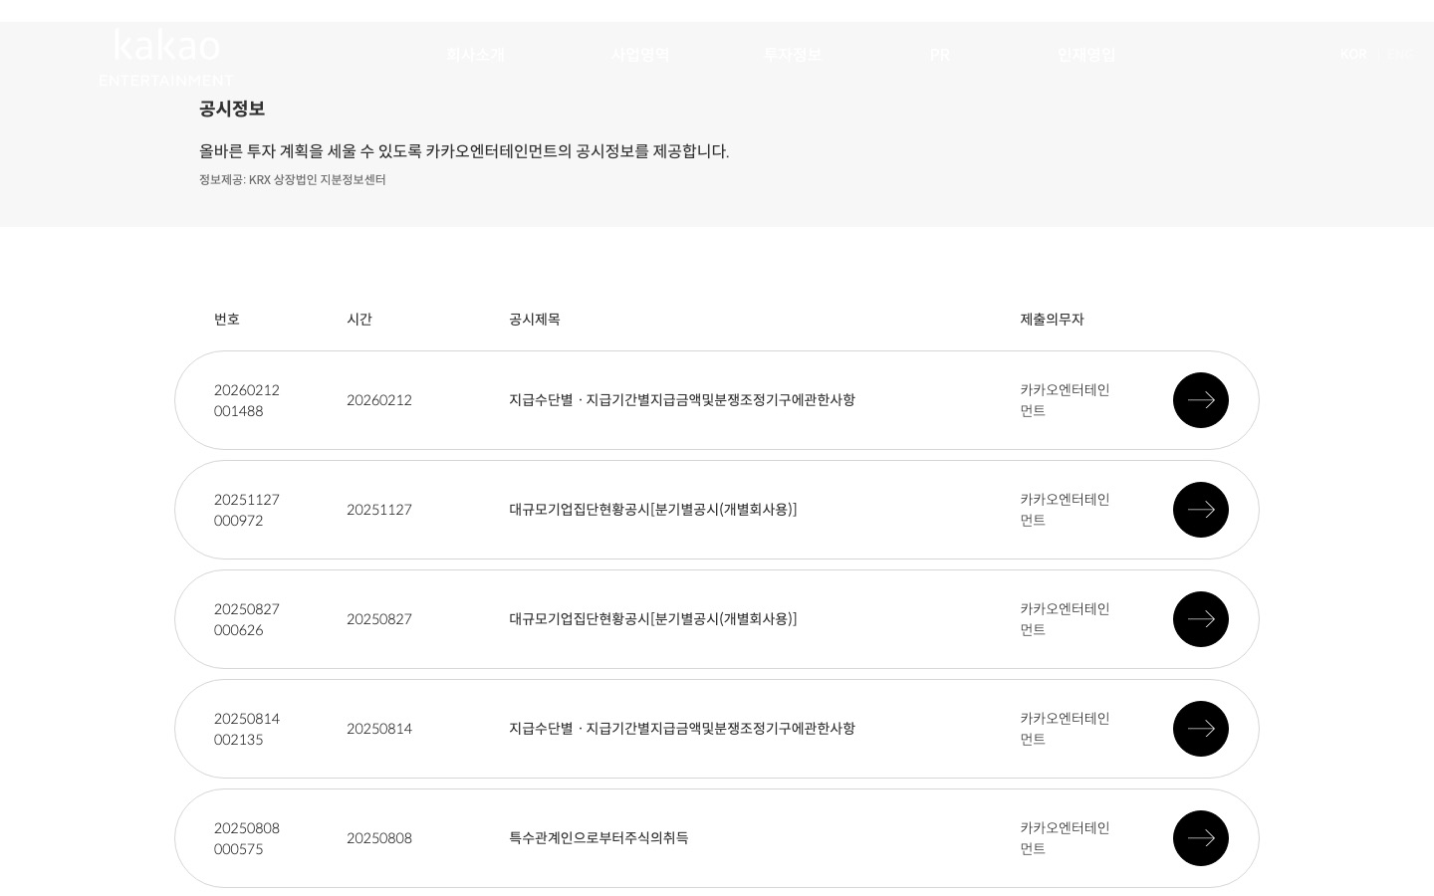Open arrow button for disclosure 20260212001488
This screenshot has height=896, width=1434.
(1201, 400)
